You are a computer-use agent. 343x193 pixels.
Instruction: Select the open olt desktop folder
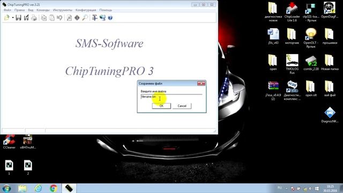click(x=311, y=88)
